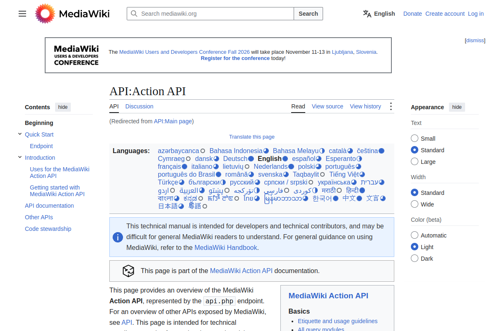Select Dark color mode
497x331 pixels.
[x=415, y=258]
